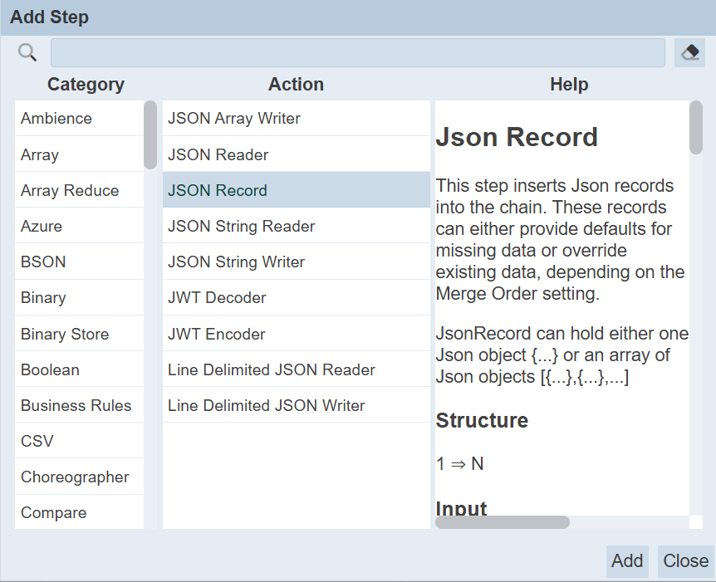Viewport: 716px width, 582px height.
Task: Open the Business Rules category
Action: click(79, 405)
